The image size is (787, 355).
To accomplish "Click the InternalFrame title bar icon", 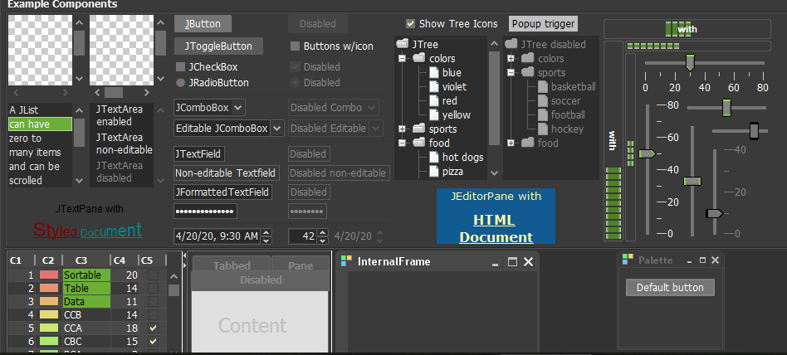I will (x=346, y=261).
